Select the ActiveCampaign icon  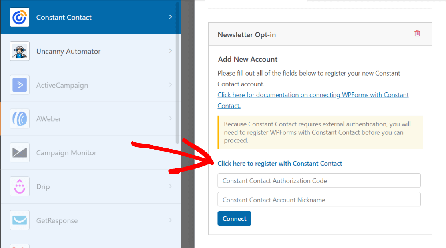(x=19, y=85)
